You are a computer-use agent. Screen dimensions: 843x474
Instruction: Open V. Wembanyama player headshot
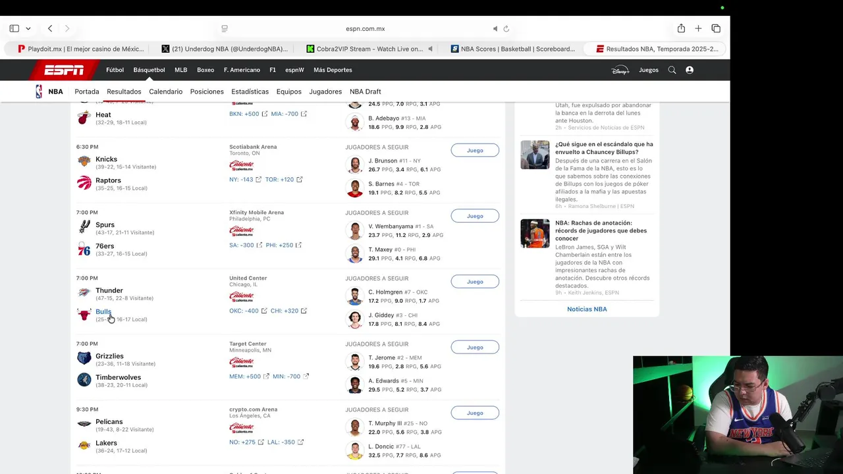[x=355, y=230]
